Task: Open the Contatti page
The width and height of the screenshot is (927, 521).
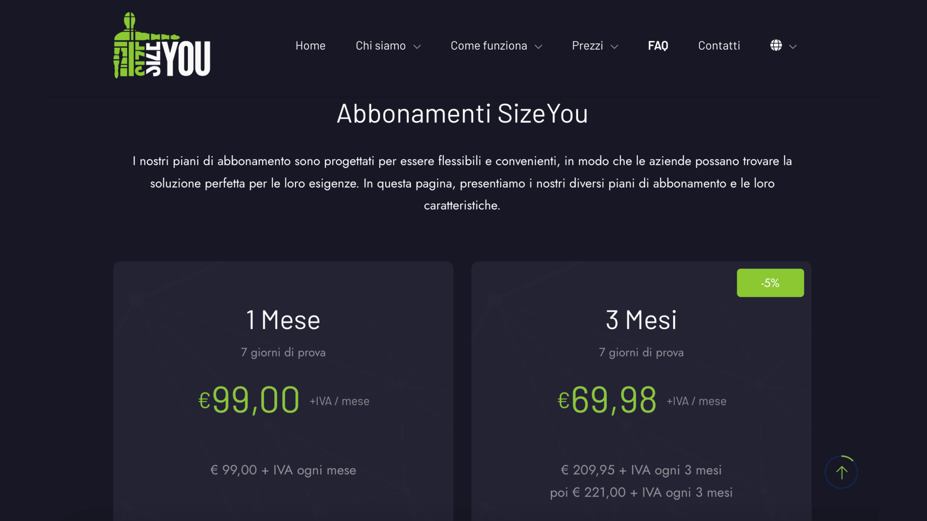Action: tap(719, 45)
